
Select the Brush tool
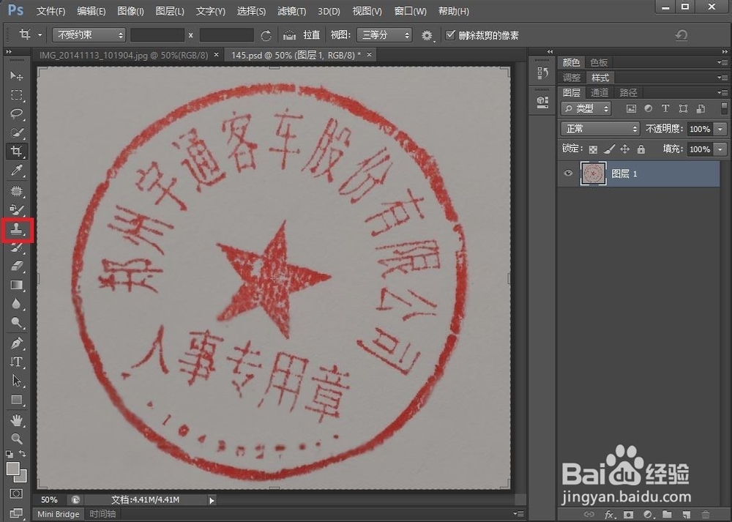(17, 209)
